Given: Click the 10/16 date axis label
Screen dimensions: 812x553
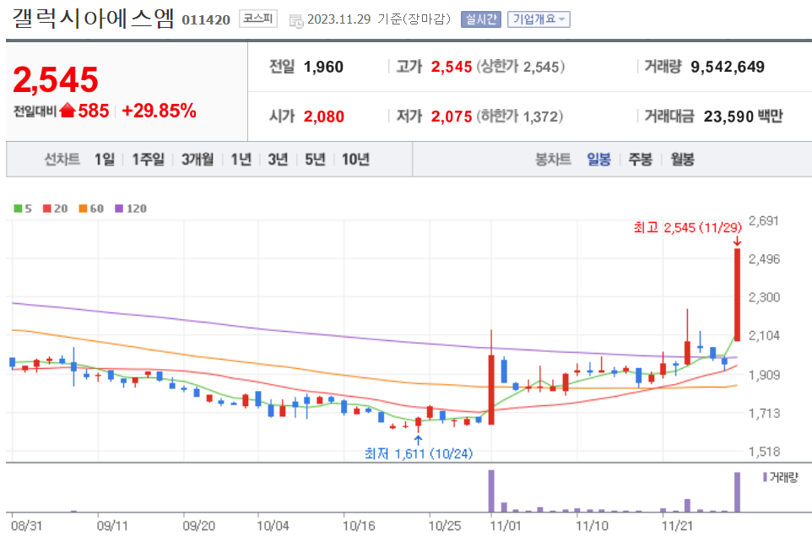Looking at the screenshot, I should tap(359, 525).
